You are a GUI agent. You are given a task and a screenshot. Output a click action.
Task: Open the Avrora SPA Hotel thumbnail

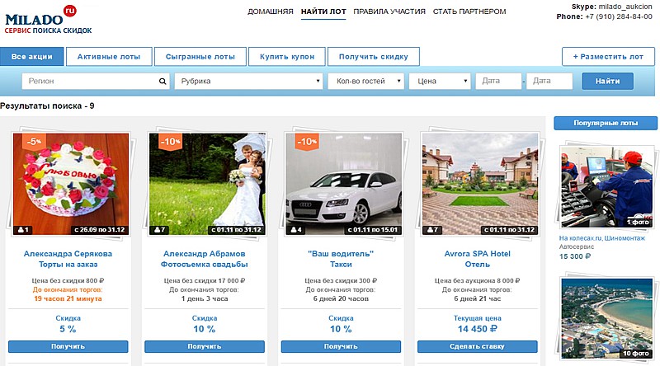coord(478,183)
